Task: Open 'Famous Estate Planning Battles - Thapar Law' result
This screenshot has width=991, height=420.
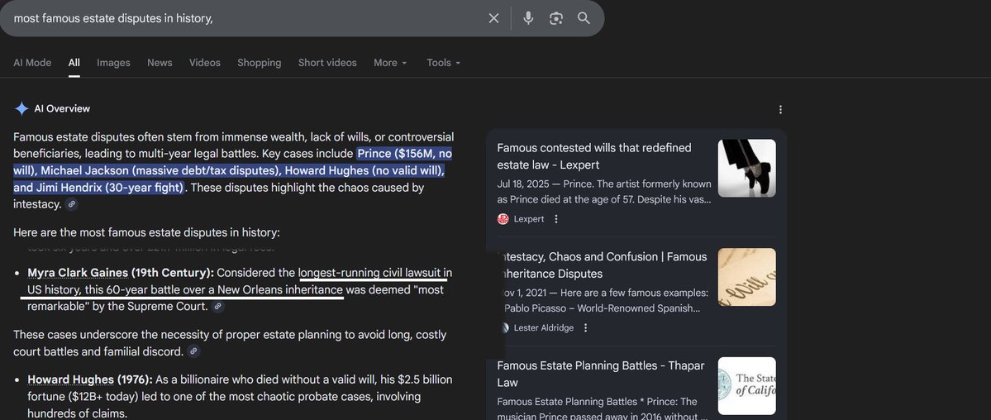Action: point(600,374)
